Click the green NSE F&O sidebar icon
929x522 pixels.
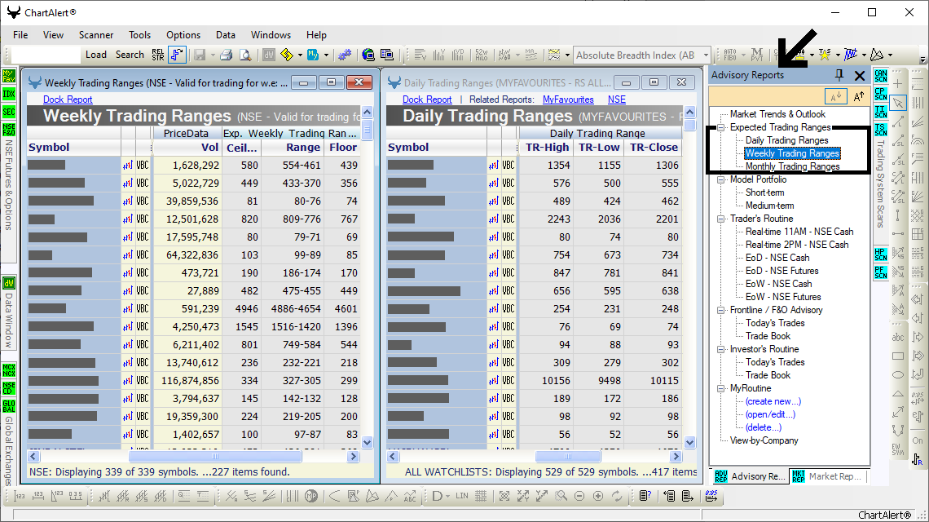point(9,130)
